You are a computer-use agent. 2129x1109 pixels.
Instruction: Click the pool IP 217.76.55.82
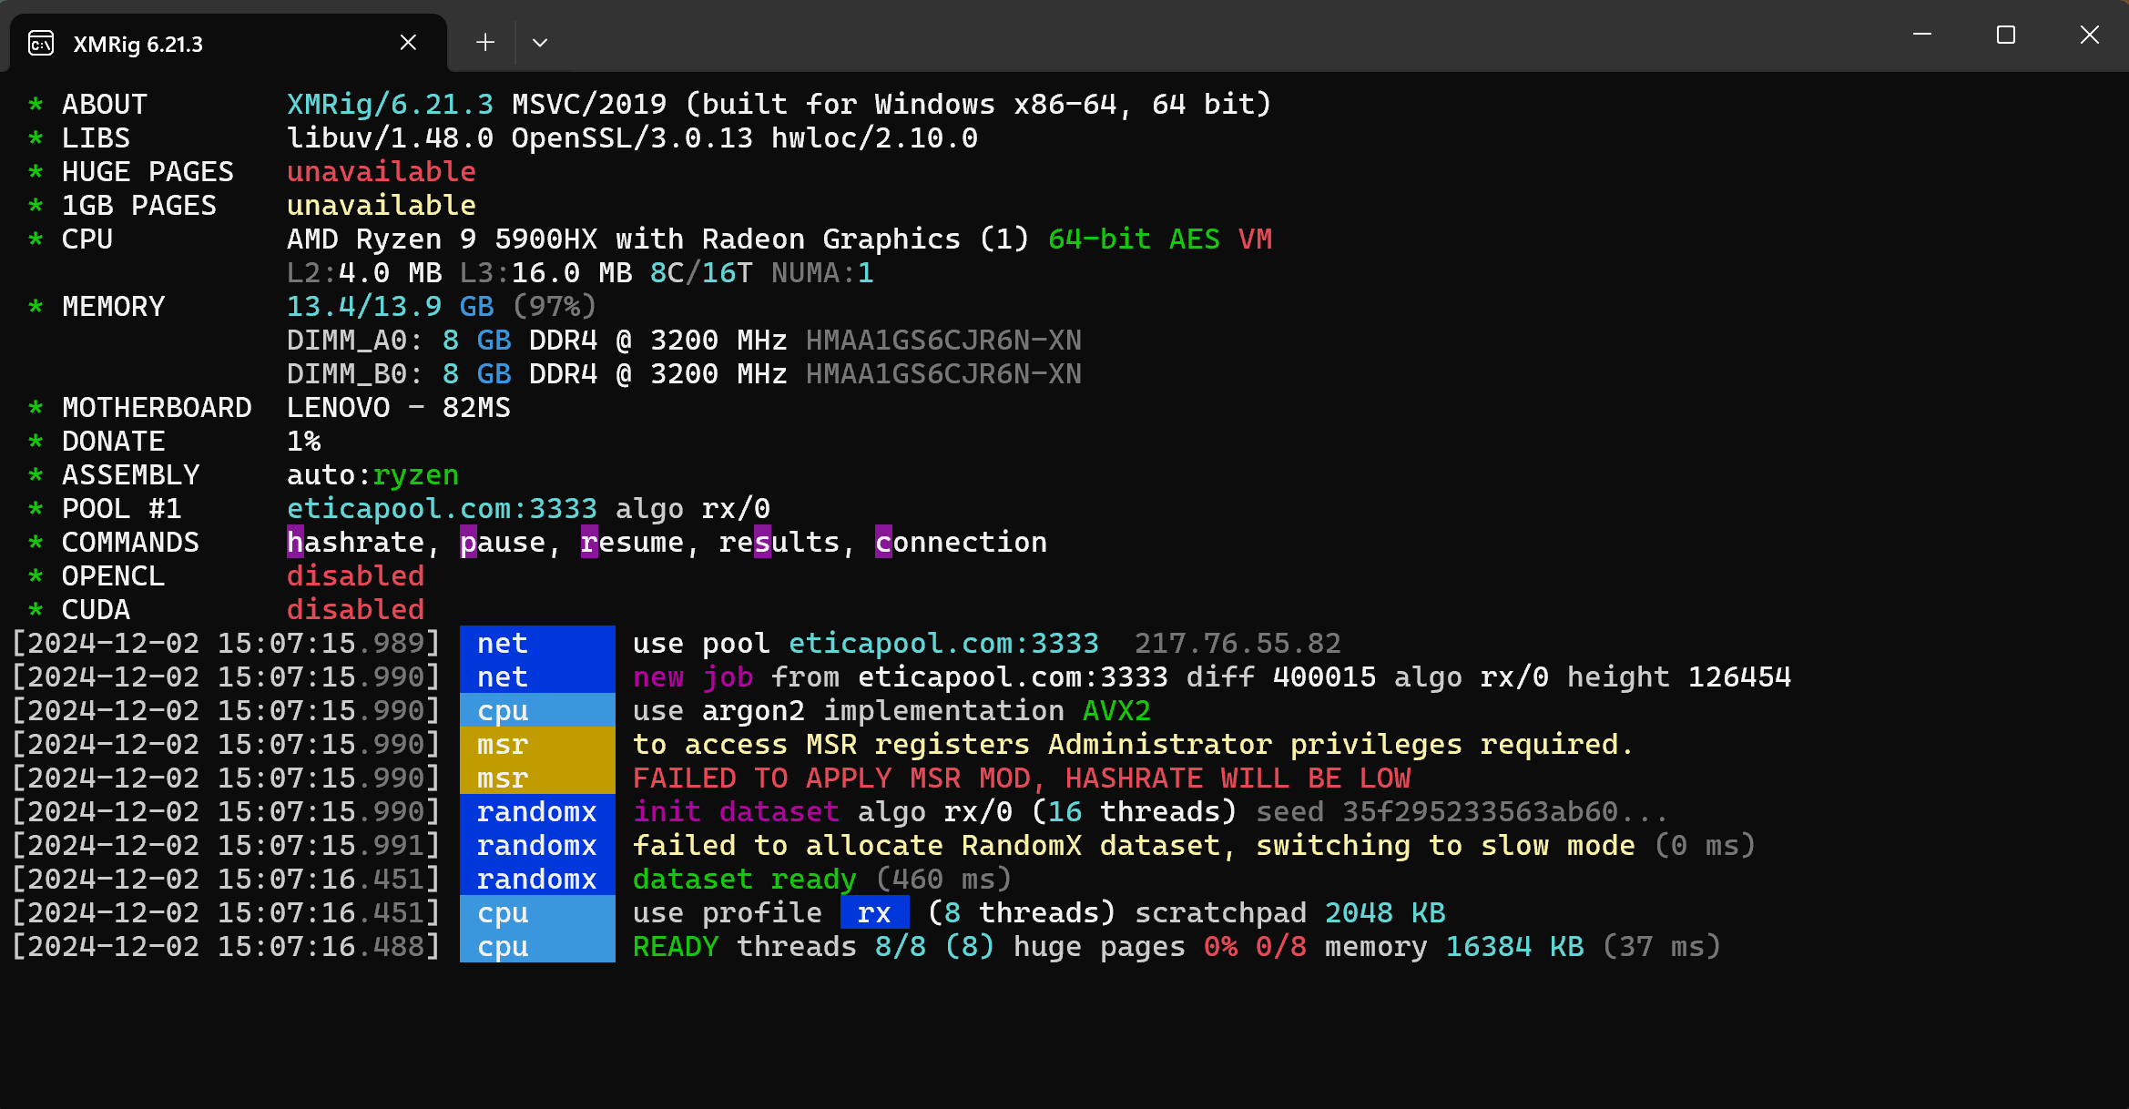1238,644
